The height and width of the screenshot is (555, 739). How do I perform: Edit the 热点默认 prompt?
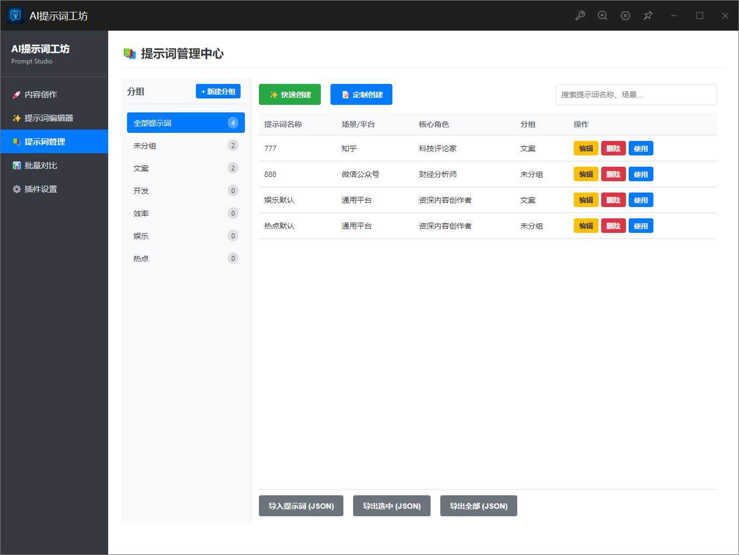[x=586, y=226]
